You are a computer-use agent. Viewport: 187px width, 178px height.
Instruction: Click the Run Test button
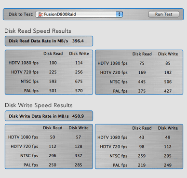click(x=164, y=14)
